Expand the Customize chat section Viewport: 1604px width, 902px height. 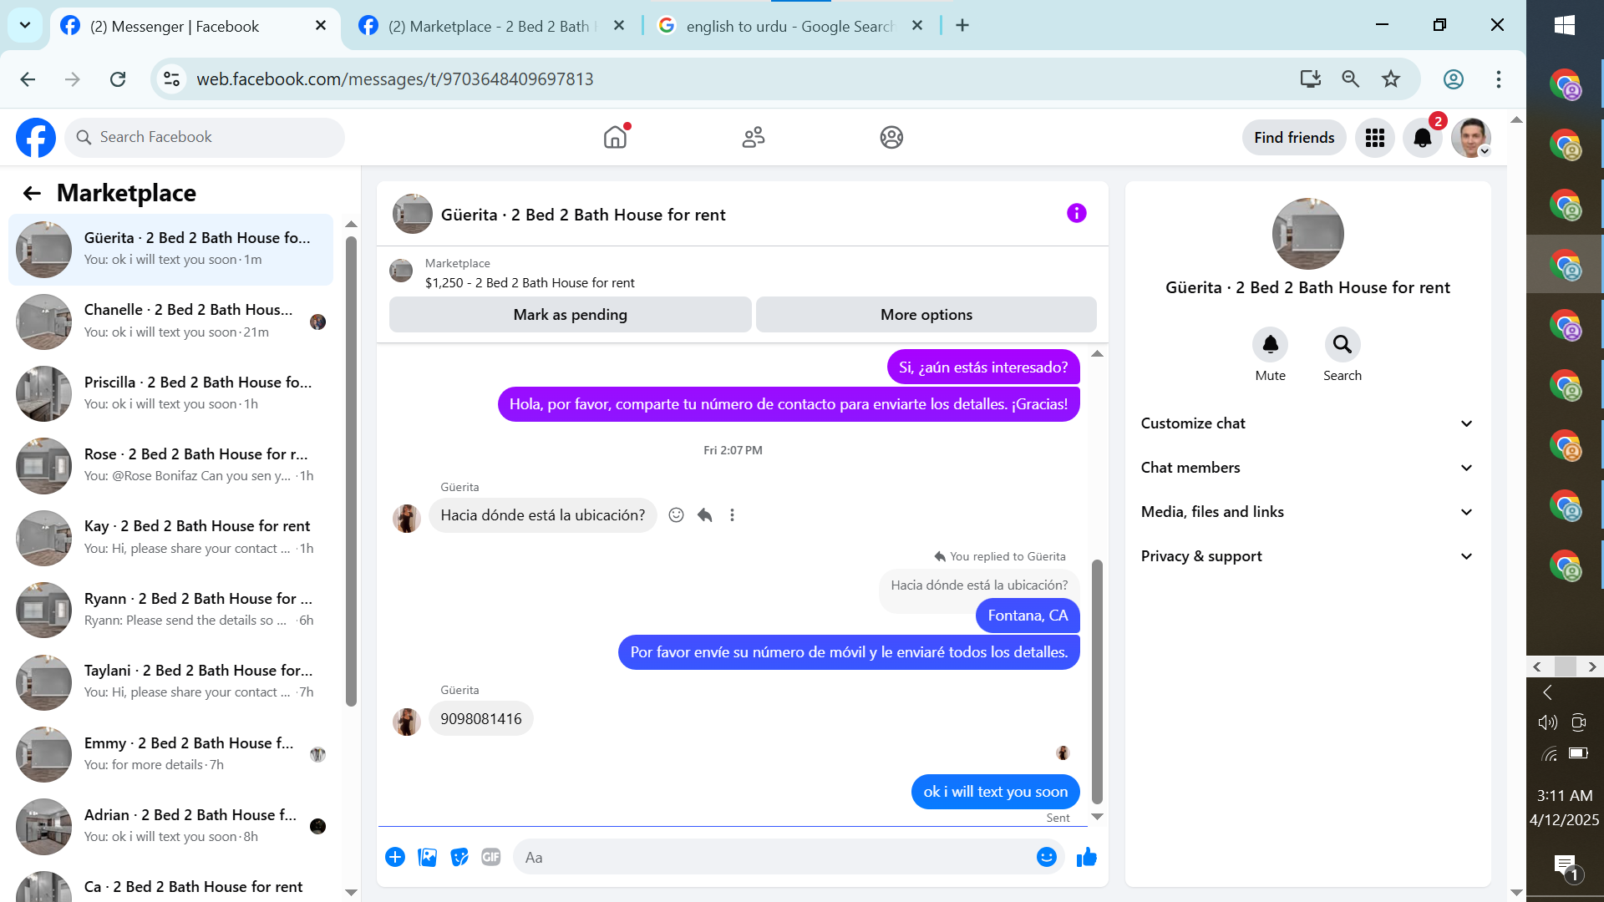click(x=1307, y=423)
